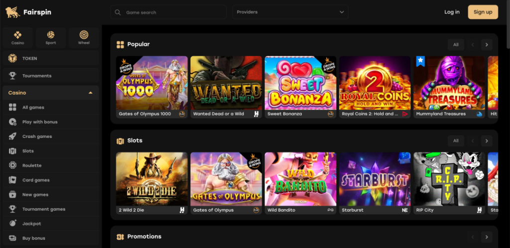Open 2 Wild 2 Die game
The height and width of the screenshot is (248, 510).
tap(152, 179)
